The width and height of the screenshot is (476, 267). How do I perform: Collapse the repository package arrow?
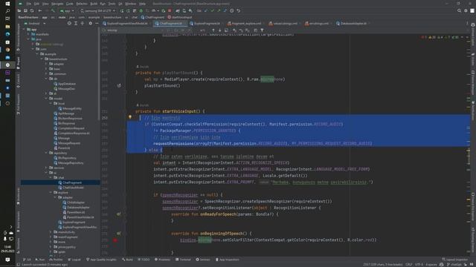pos(46,153)
